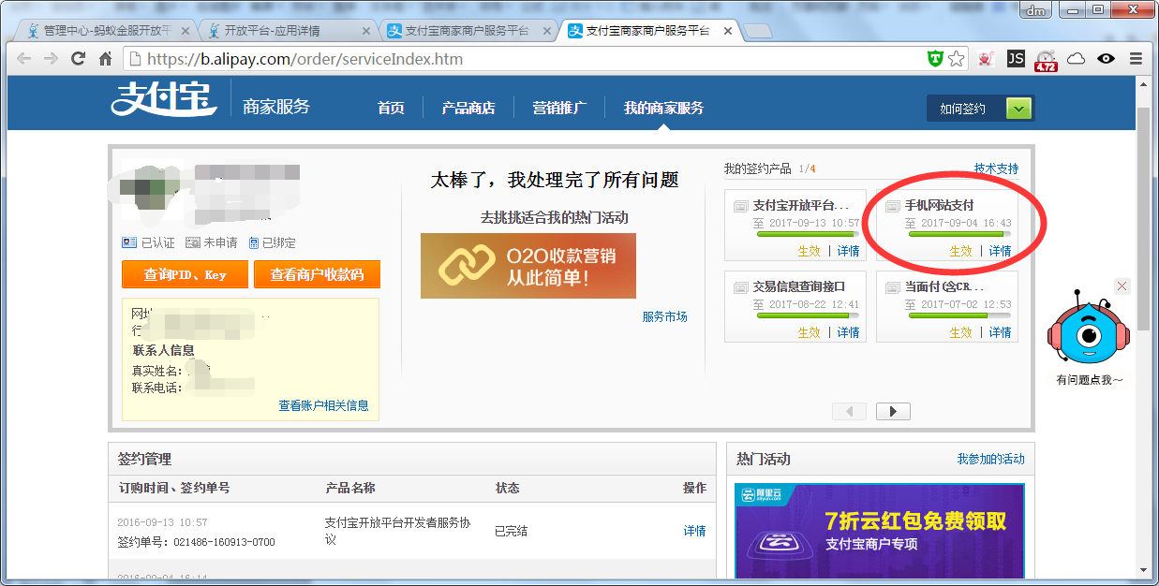1159x586 pixels.
Task: Click the progress bar under 手机网站支付
Action: click(960, 235)
